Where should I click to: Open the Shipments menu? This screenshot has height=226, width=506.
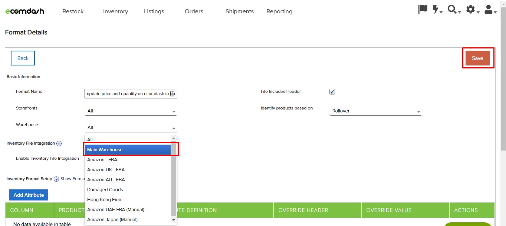tap(240, 11)
